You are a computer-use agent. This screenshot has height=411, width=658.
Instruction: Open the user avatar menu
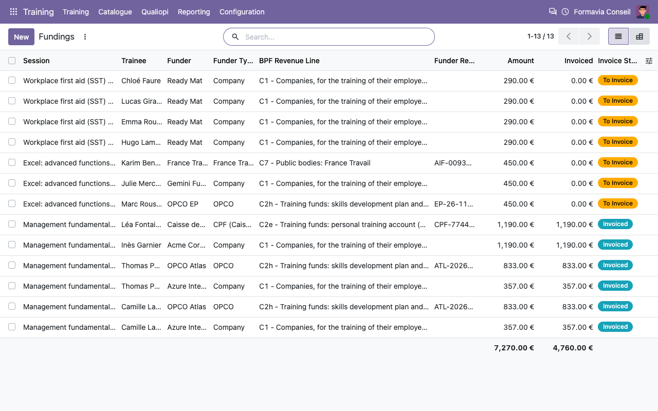pyautogui.click(x=643, y=12)
